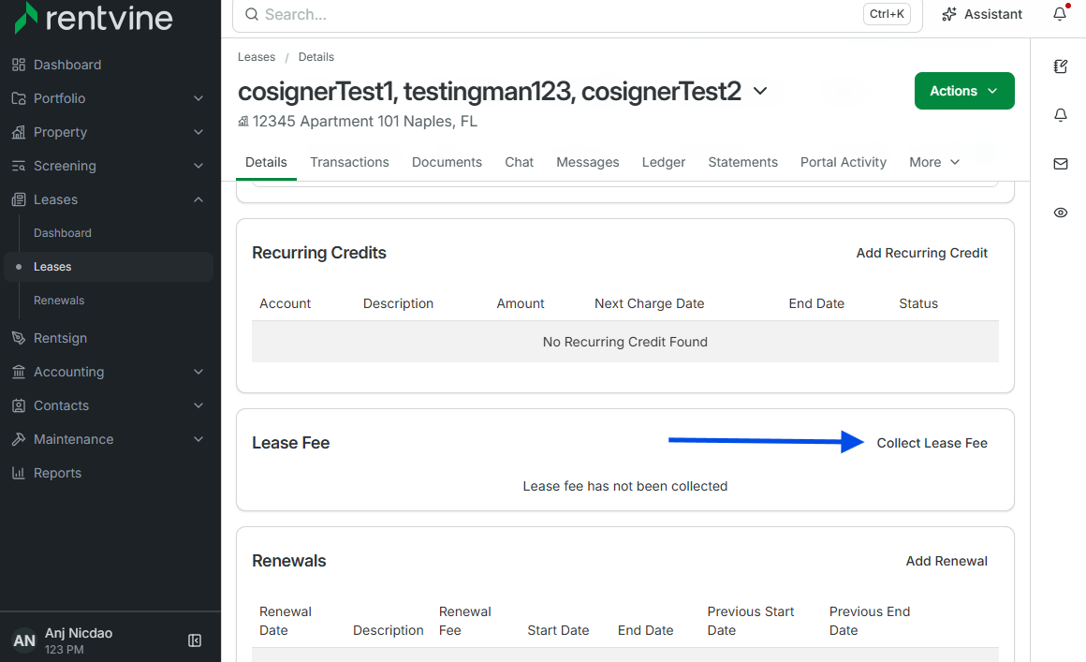
Task: Click the Assistant sparkle icon
Action: (949, 15)
